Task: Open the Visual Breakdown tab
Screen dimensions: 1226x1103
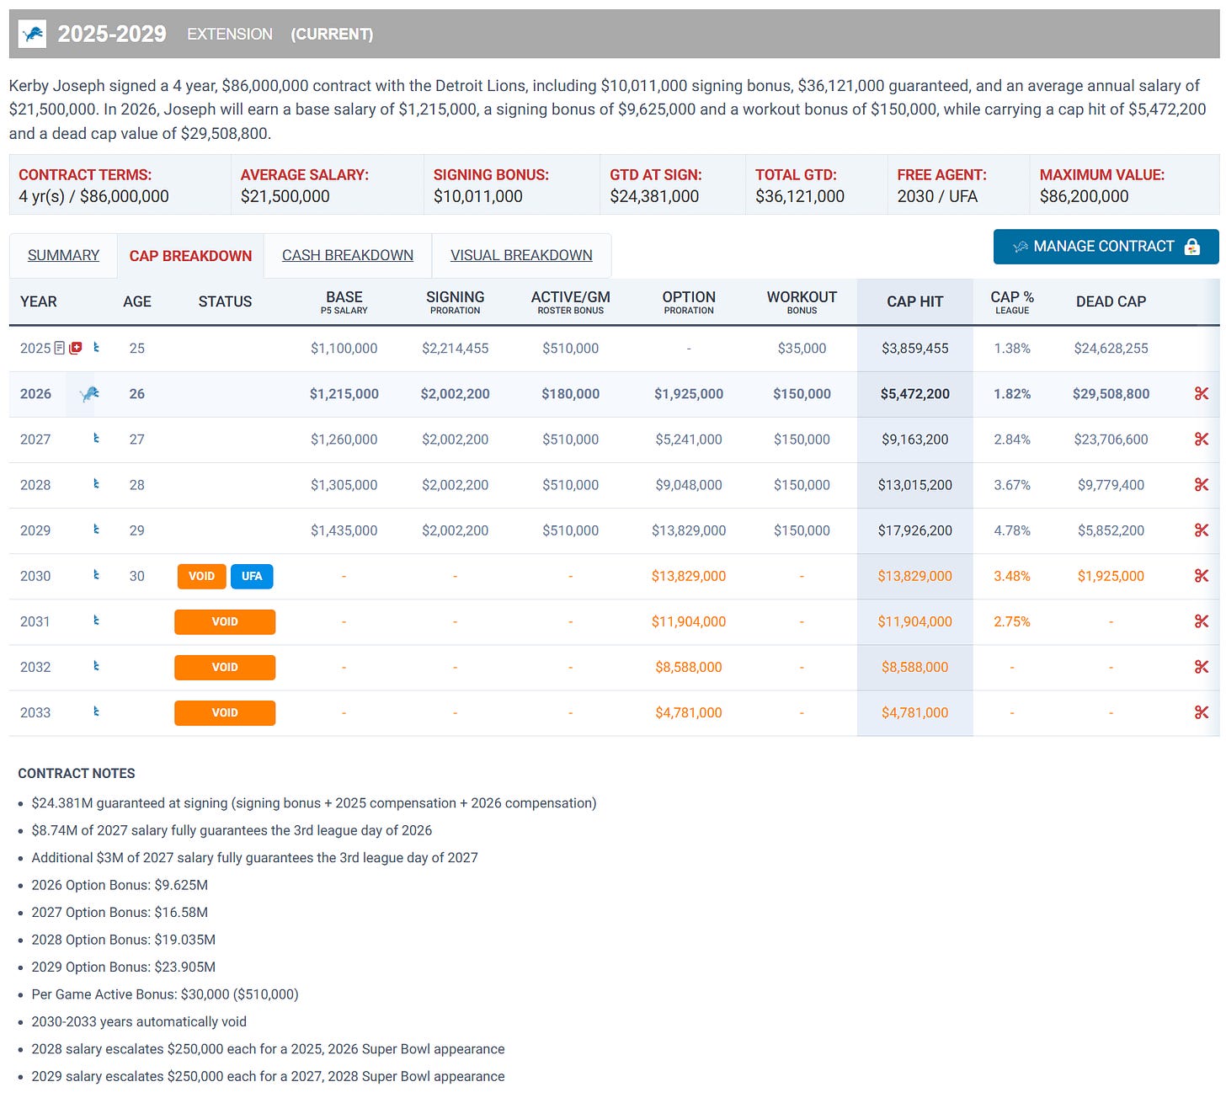Action: pyautogui.click(x=521, y=255)
